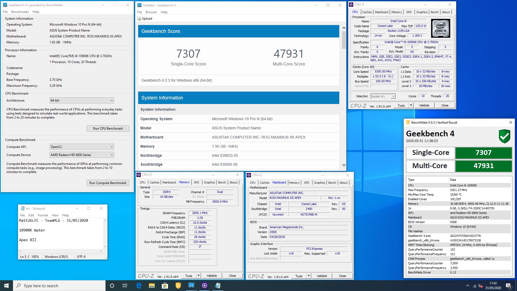Click Help menu in Geekbench BenchMate window
Image resolution: width=517 pixels, height=291 pixels.
coord(36,12)
